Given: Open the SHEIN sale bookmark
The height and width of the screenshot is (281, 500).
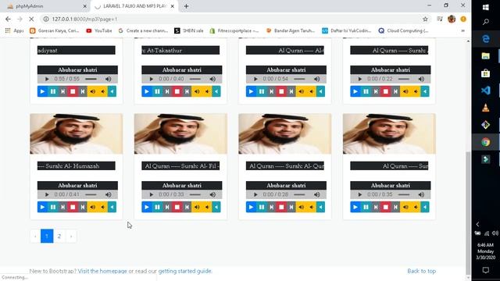Looking at the screenshot, I should (x=189, y=30).
